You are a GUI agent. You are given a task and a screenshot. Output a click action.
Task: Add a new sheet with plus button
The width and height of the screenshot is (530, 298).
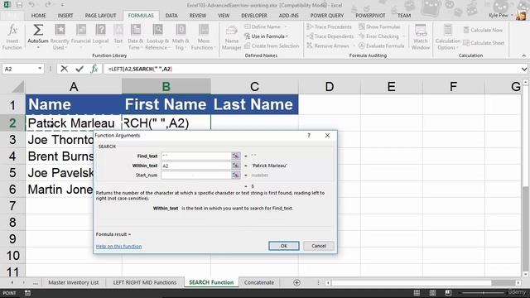[296, 282]
